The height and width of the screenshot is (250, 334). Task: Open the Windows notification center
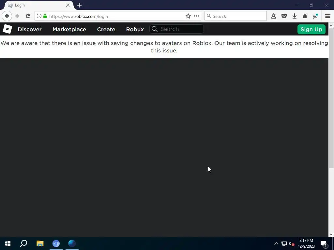tap(324, 243)
